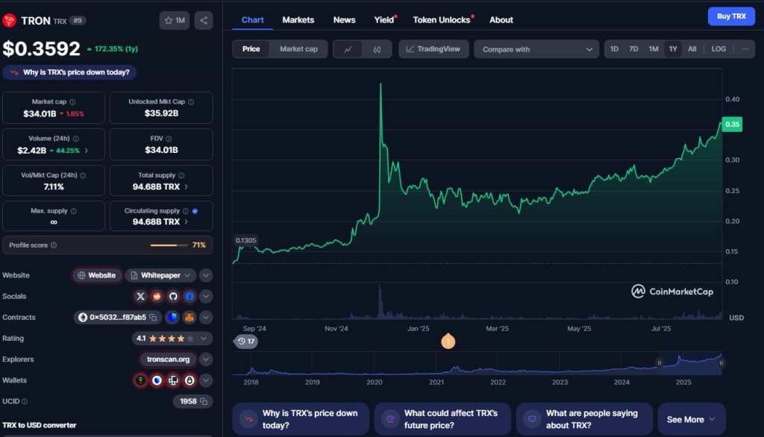
Task: Set chart range to 1M
Action: coord(654,48)
